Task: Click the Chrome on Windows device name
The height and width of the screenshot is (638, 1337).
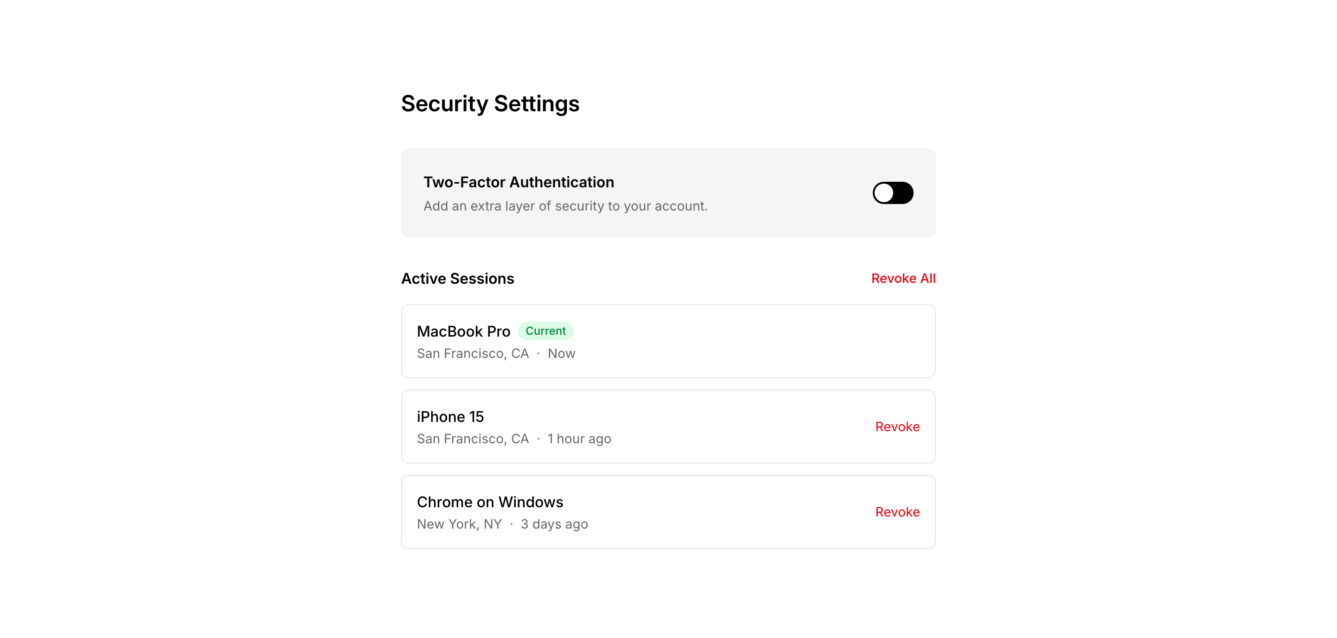Action: tap(490, 502)
